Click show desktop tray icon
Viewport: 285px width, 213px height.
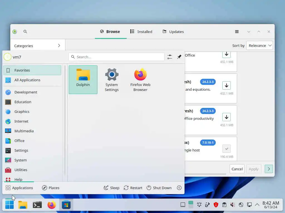click(x=183, y=205)
